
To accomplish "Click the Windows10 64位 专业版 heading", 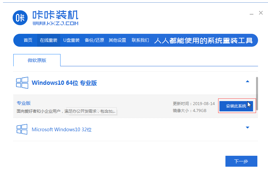I will click(x=64, y=83).
